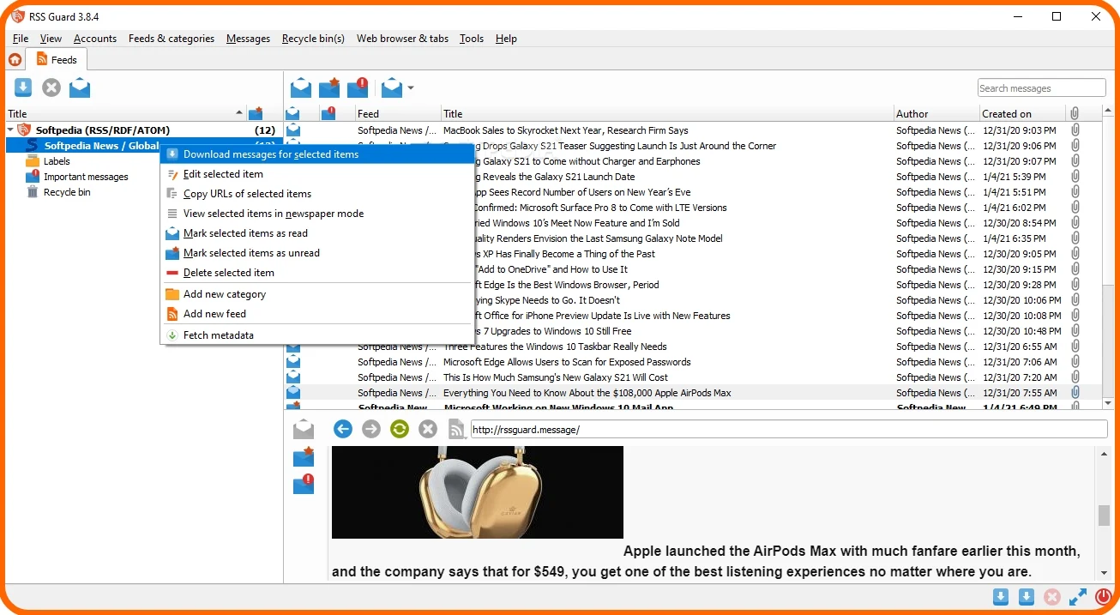Open the Messages menu

tap(248, 39)
